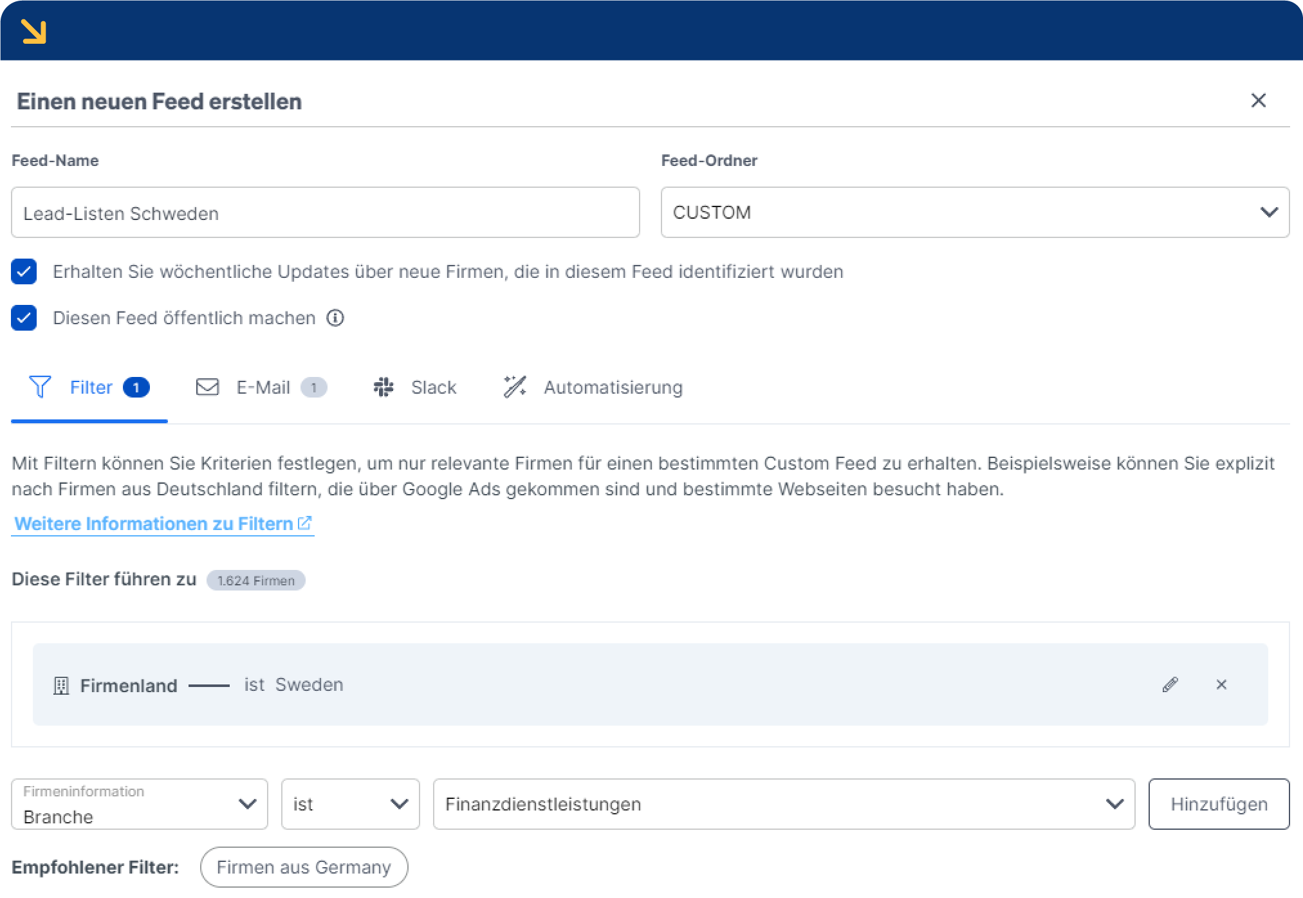
Task: Expand the Finanzdienstleistungen value dropdown
Action: (x=783, y=804)
